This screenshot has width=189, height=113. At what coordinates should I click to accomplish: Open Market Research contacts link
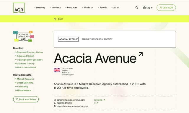click(x=25, y=79)
